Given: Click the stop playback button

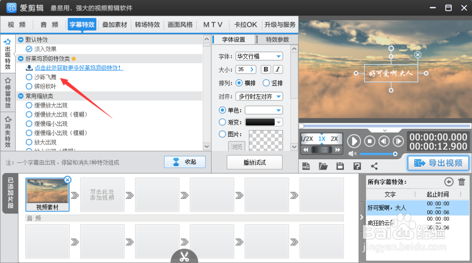Looking at the screenshot, I should click(x=370, y=141).
